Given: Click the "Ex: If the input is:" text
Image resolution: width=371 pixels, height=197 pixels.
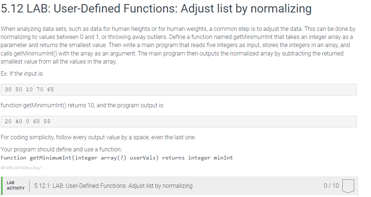Looking at the screenshot, I should pyautogui.click(x=22, y=74).
